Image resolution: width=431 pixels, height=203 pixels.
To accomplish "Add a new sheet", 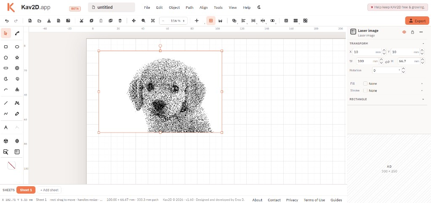I will [50, 190].
